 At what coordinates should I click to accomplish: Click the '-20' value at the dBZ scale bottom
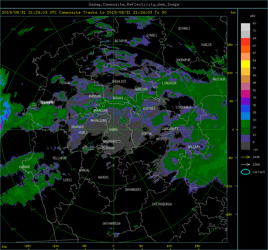(x=255, y=150)
